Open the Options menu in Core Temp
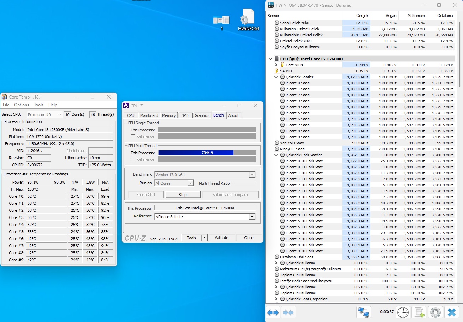Image resolution: width=463 pixels, height=322 pixels. point(22,105)
